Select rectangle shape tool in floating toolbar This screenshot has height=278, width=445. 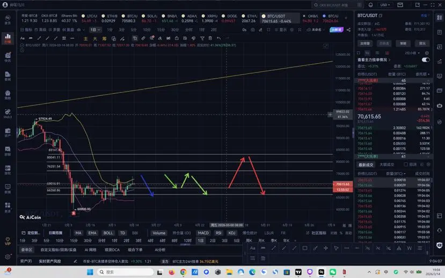(305, 249)
